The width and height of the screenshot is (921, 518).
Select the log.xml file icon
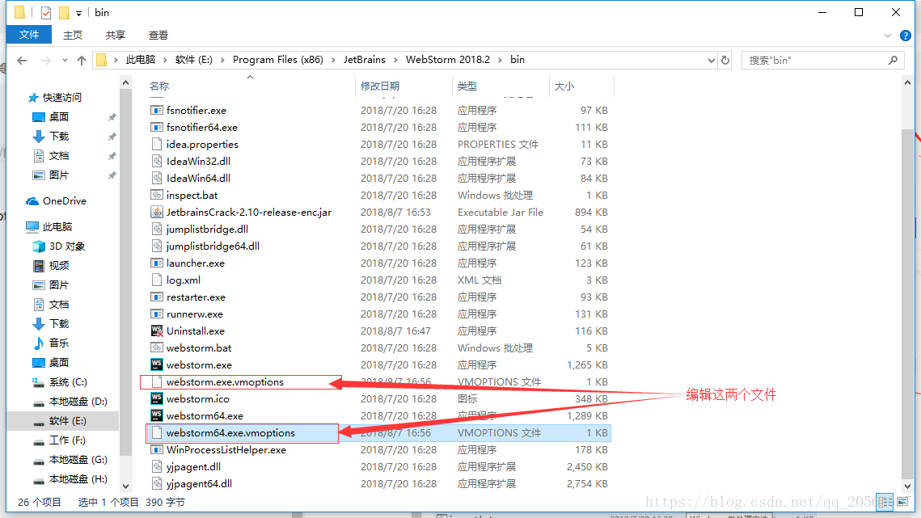click(156, 280)
